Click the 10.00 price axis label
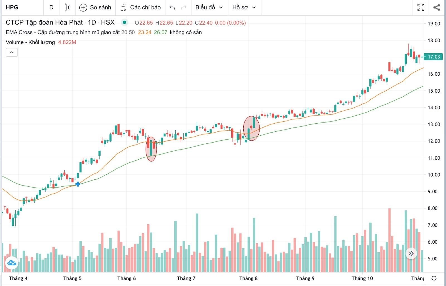The height and width of the screenshot is (286, 446). (434, 175)
